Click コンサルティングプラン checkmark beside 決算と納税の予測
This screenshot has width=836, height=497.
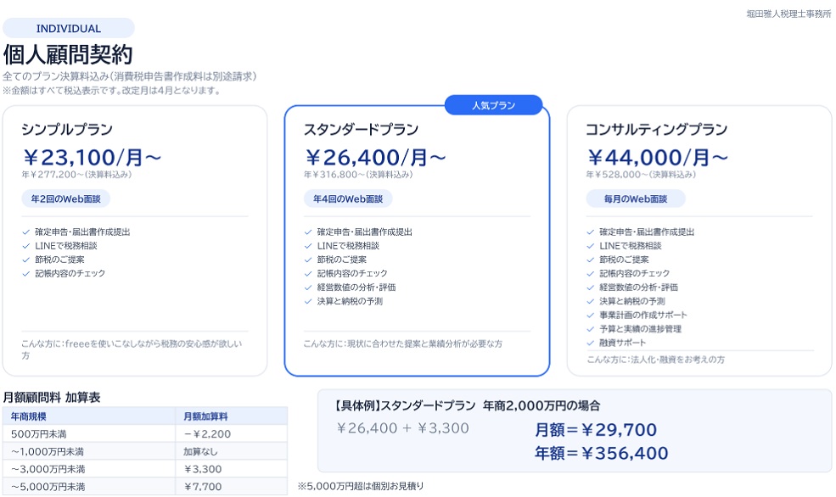[x=590, y=301]
